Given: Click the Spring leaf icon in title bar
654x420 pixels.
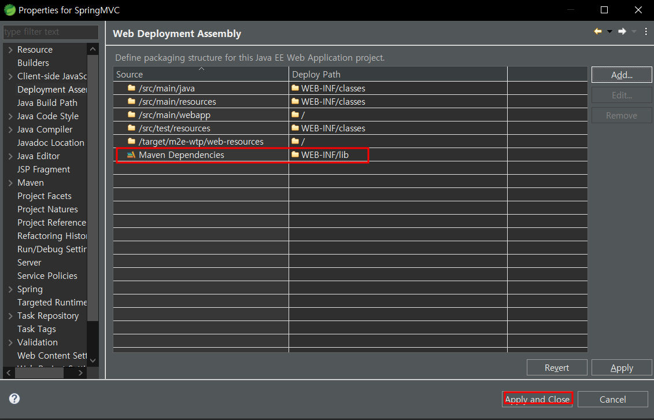Looking at the screenshot, I should [x=9, y=10].
